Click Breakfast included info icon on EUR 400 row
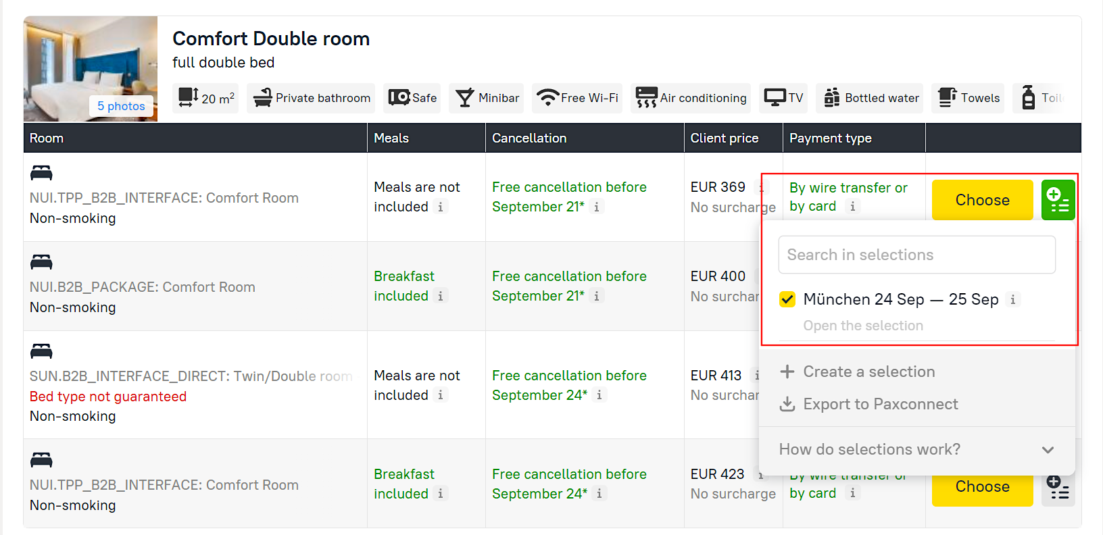Viewport: 1103px width, 535px height. tap(440, 296)
